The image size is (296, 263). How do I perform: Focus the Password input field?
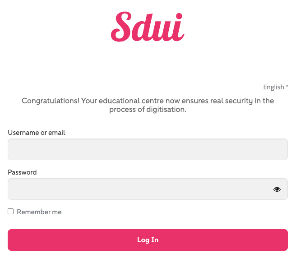coord(140,189)
